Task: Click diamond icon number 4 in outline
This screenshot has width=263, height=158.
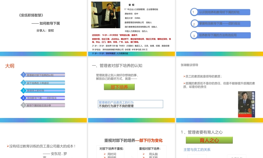Action: coord(23,98)
